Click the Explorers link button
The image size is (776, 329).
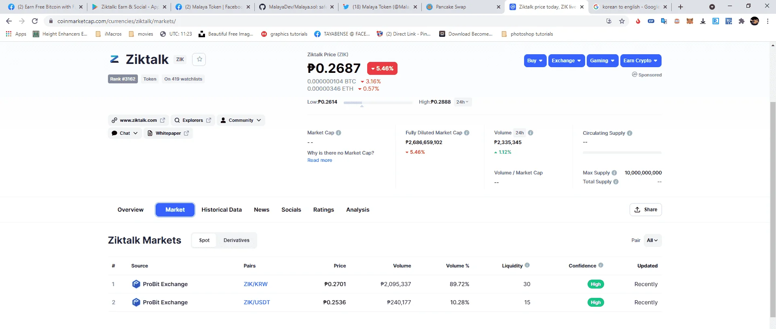[x=193, y=120]
